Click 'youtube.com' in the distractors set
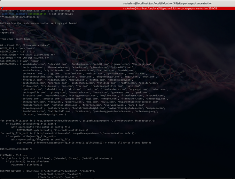 116,73
